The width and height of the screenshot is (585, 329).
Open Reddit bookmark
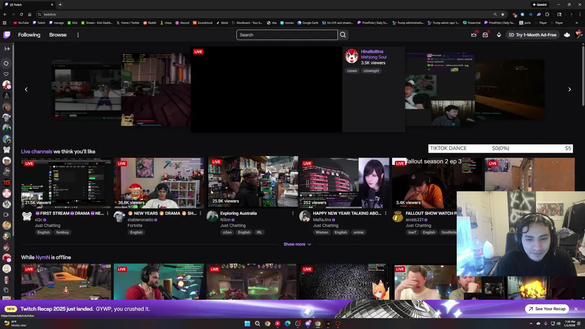click(150, 22)
